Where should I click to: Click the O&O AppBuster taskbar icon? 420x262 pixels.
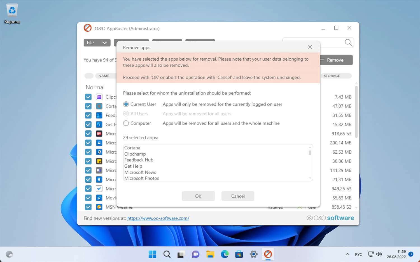268,254
